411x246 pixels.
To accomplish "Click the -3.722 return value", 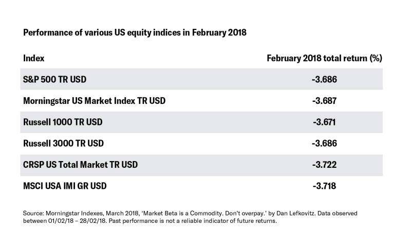I will tap(324, 165).
